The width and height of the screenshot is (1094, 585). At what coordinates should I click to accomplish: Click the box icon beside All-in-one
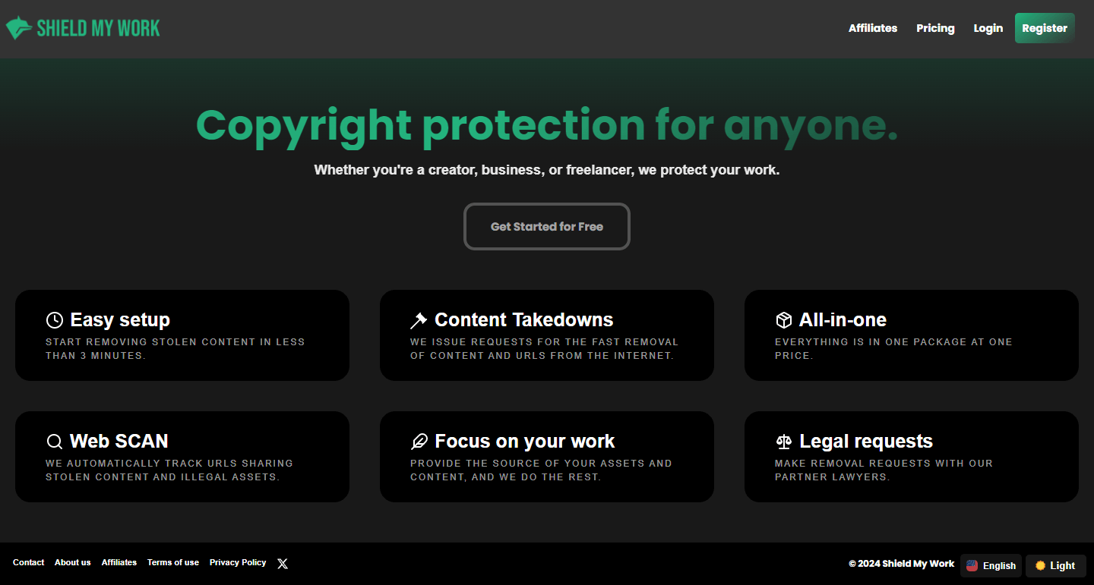[783, 320]
